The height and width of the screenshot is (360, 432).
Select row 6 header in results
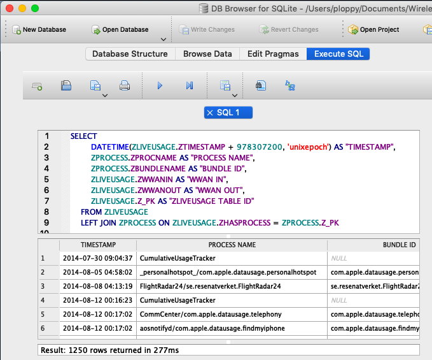tap(48, 328)
